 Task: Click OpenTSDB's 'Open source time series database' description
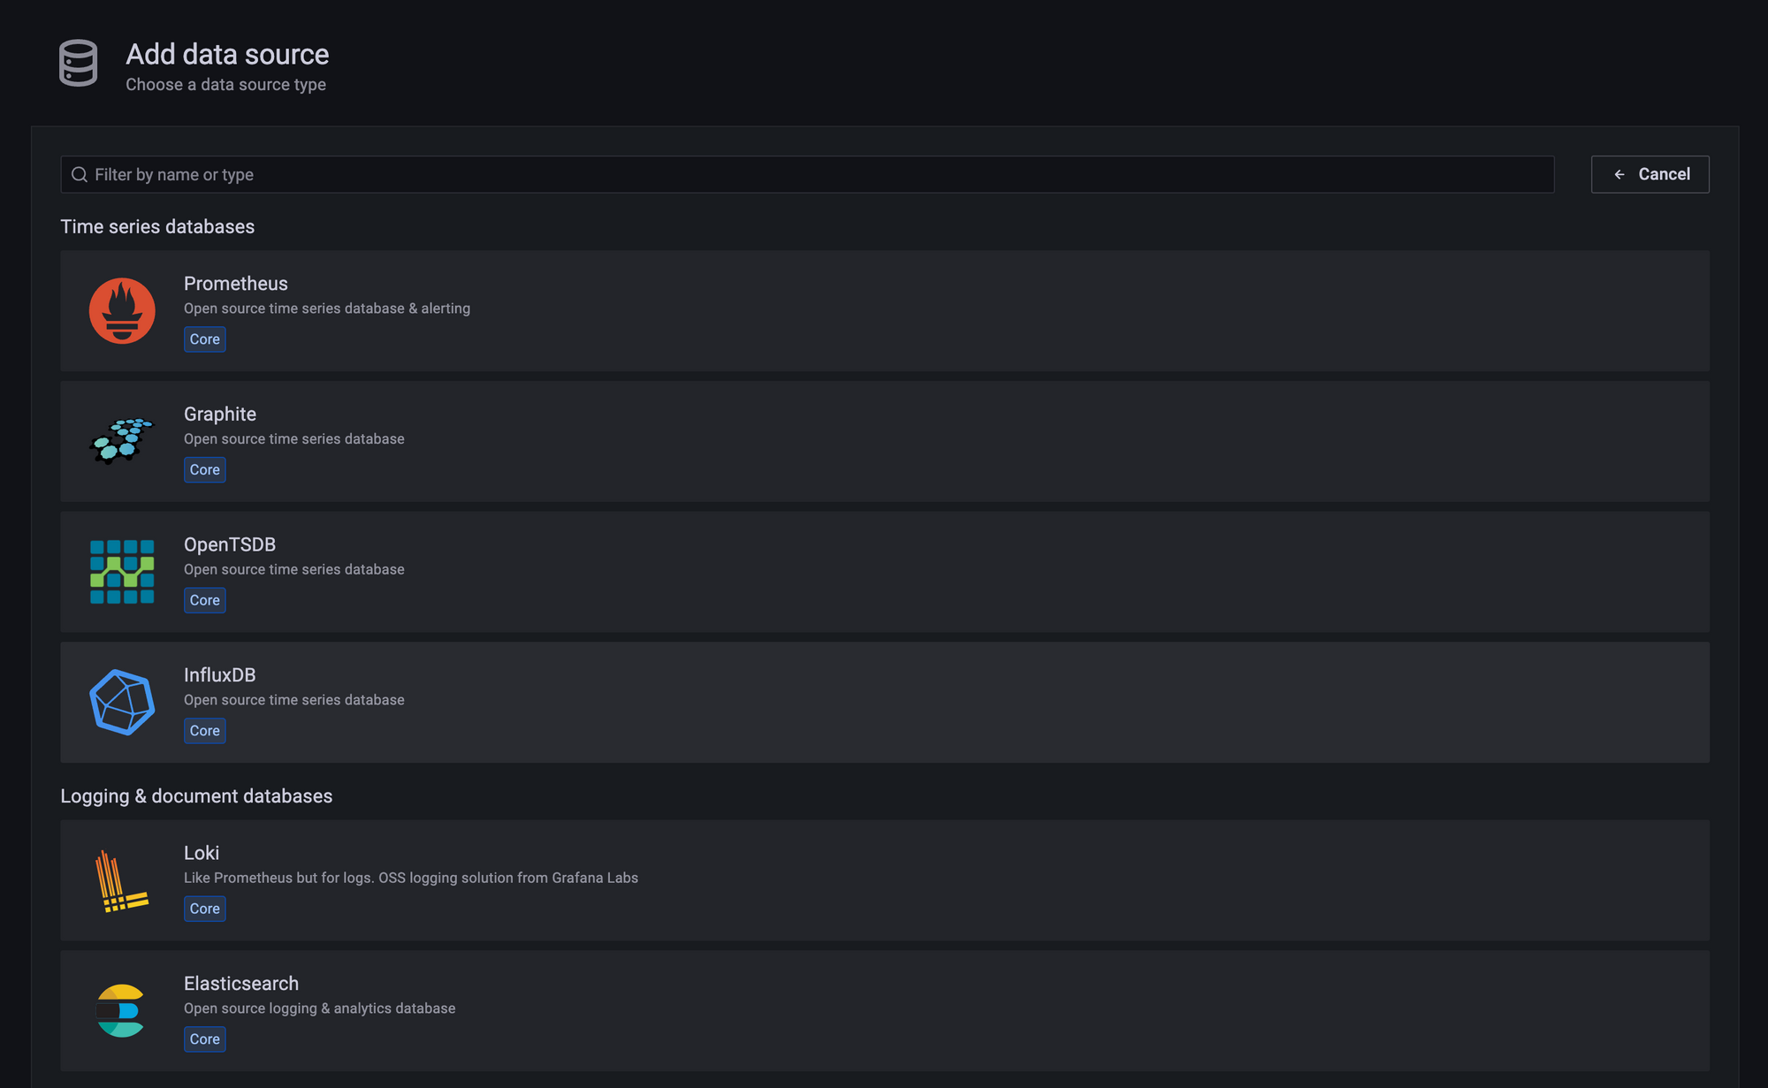point(294,570)
